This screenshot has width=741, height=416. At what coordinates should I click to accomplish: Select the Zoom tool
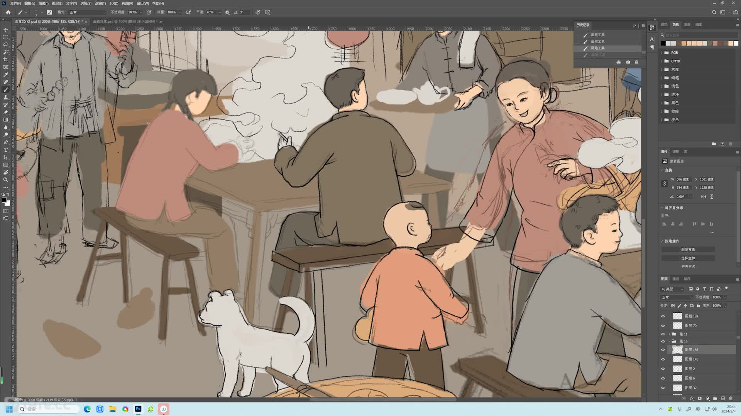pyautogui.click(x=6, y=180)
